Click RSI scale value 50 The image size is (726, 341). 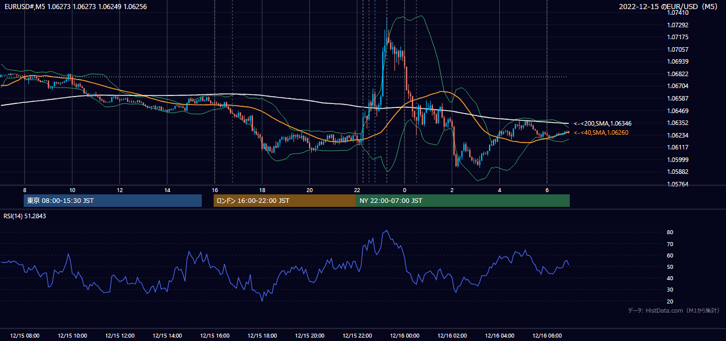(670, 267)
